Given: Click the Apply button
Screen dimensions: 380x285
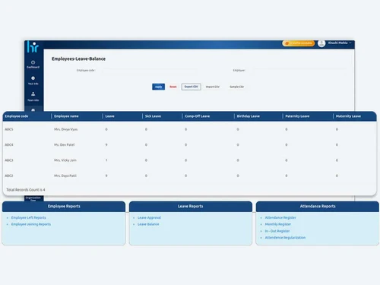Looking at the screenshot, I should [x=158, y=87].
